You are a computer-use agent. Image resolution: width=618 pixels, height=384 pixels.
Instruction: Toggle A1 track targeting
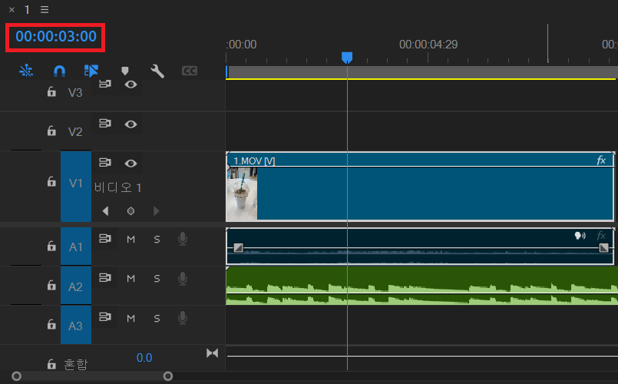(x=76, y=246)
